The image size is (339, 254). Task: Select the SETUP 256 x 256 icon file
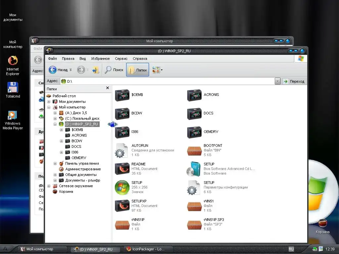(131, 187)
